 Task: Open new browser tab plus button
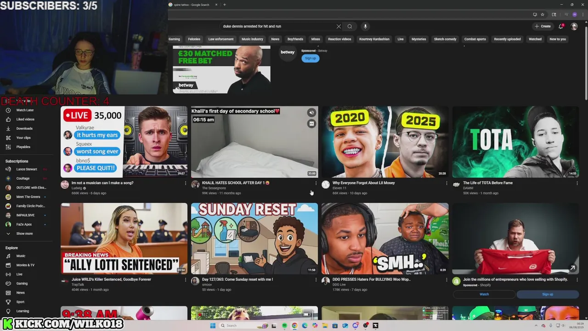click(224, 5)
